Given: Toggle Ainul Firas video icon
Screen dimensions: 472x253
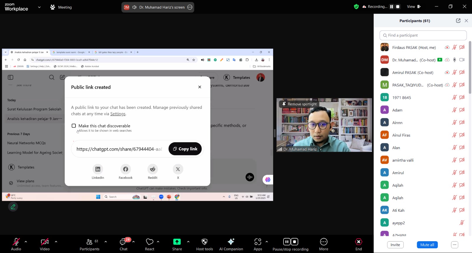Looking at the screenshot, I should [462, 135].
